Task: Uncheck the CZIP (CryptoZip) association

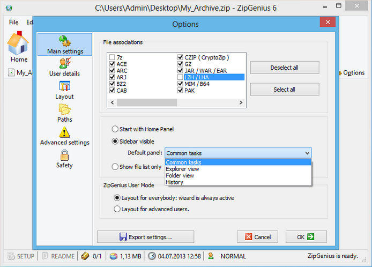Action: point(180,57)
